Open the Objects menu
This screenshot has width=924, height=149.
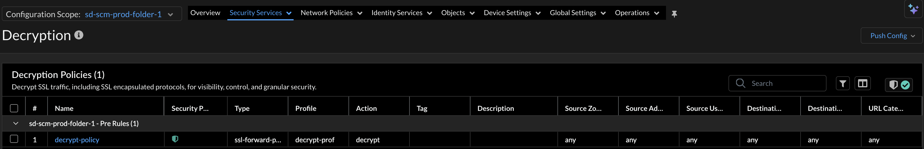458,13
